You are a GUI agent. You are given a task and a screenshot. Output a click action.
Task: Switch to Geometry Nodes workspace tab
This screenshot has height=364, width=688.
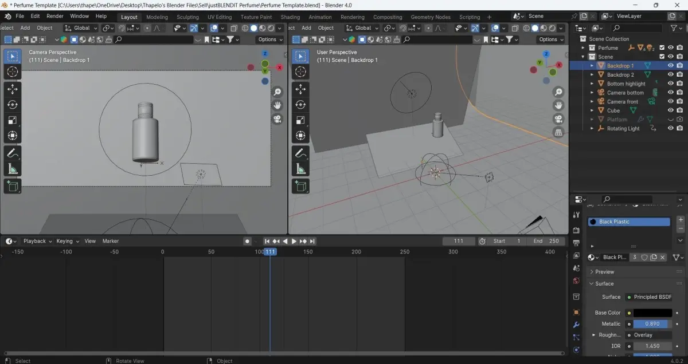431,17
